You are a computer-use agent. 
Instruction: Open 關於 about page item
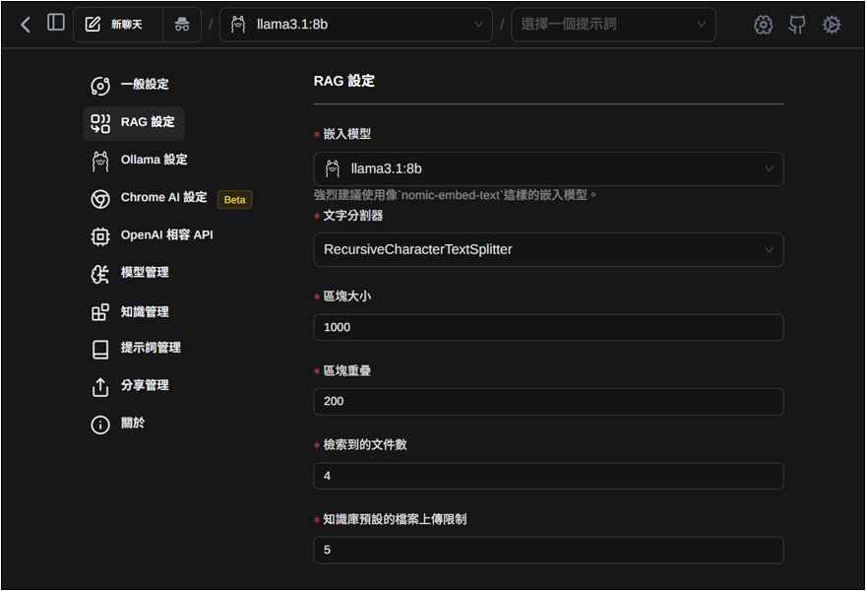click(x=118, y=424)
